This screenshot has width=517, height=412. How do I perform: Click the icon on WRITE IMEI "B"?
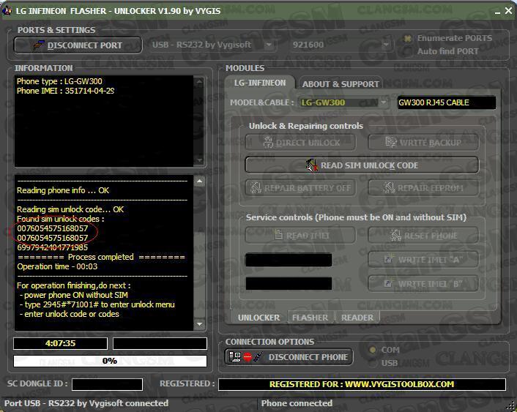click(389, 283)
